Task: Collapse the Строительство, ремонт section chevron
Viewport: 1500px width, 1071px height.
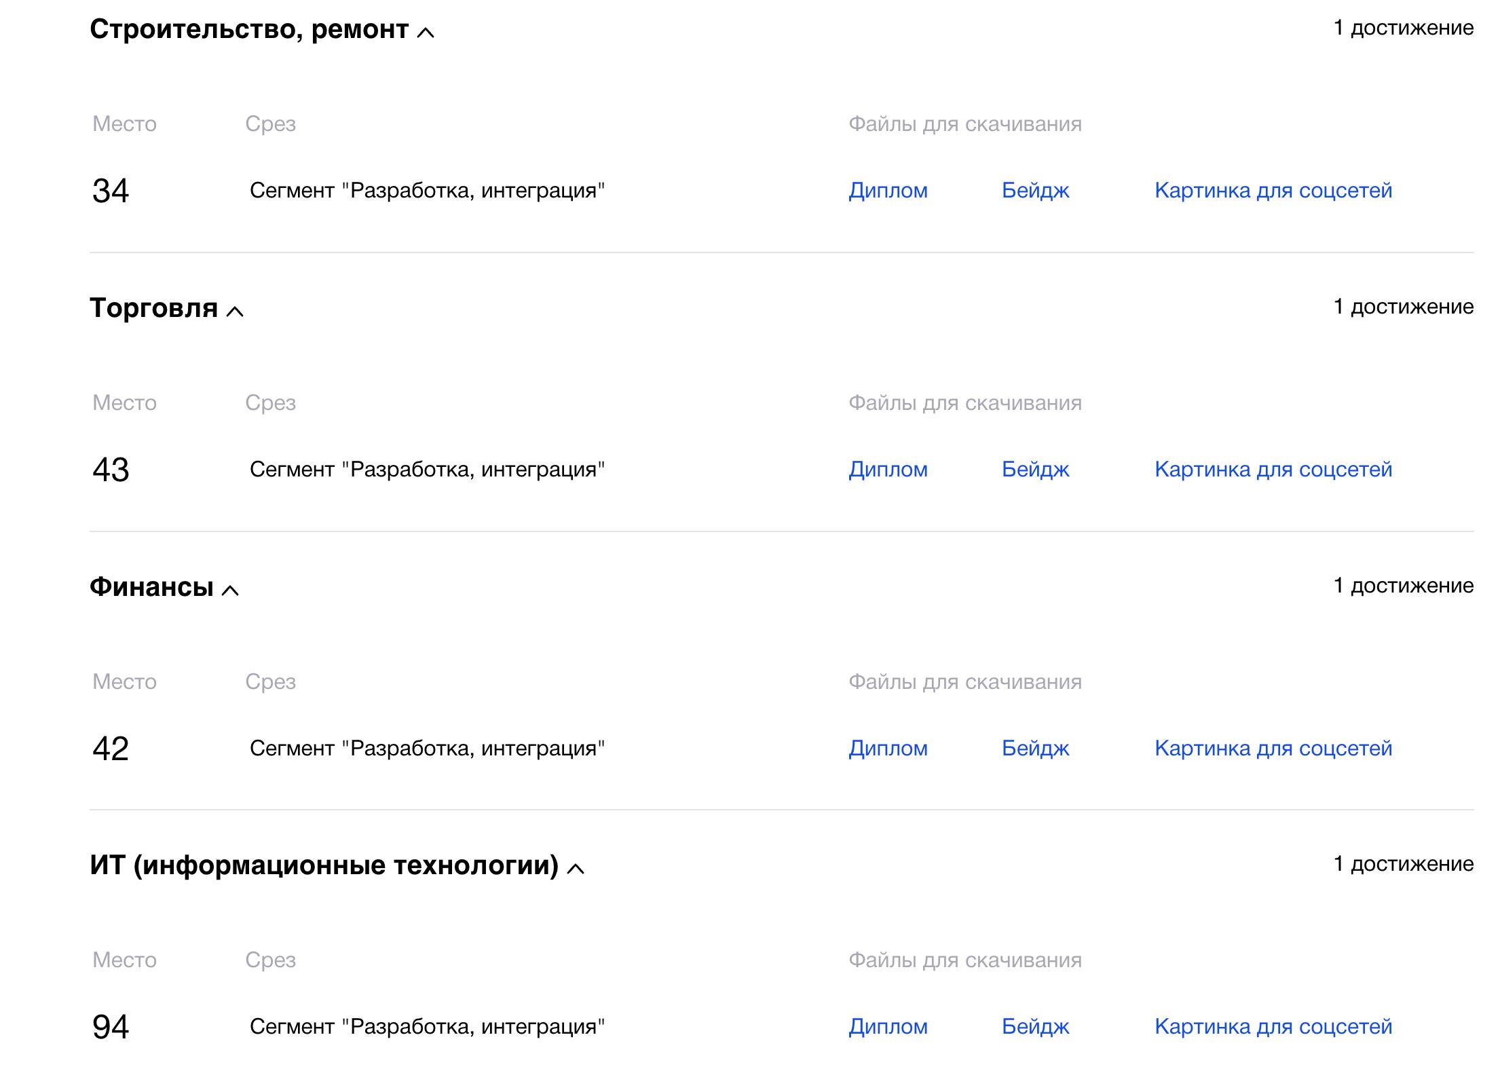Action: tap(426, 32)
